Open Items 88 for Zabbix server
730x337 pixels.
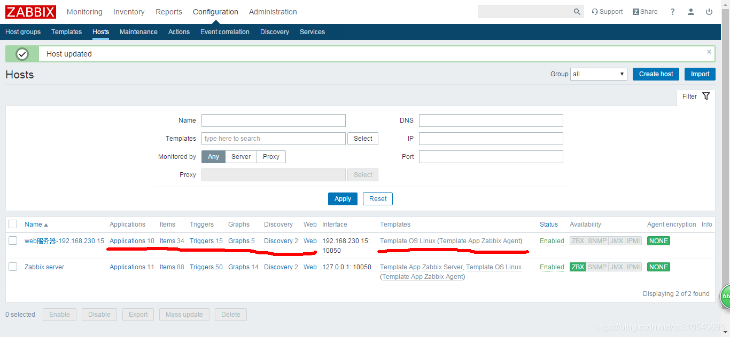click(167, 267)
